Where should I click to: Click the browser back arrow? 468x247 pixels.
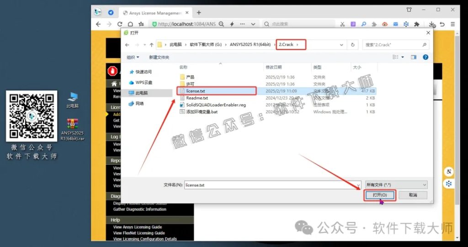[x=99, y=24]
